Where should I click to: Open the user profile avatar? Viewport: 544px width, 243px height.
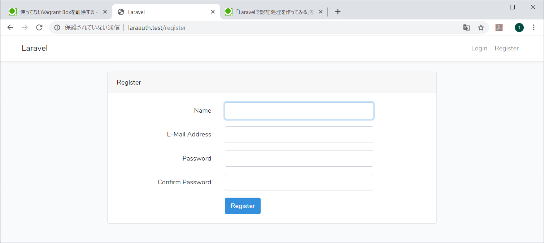[x=519, y=28]
